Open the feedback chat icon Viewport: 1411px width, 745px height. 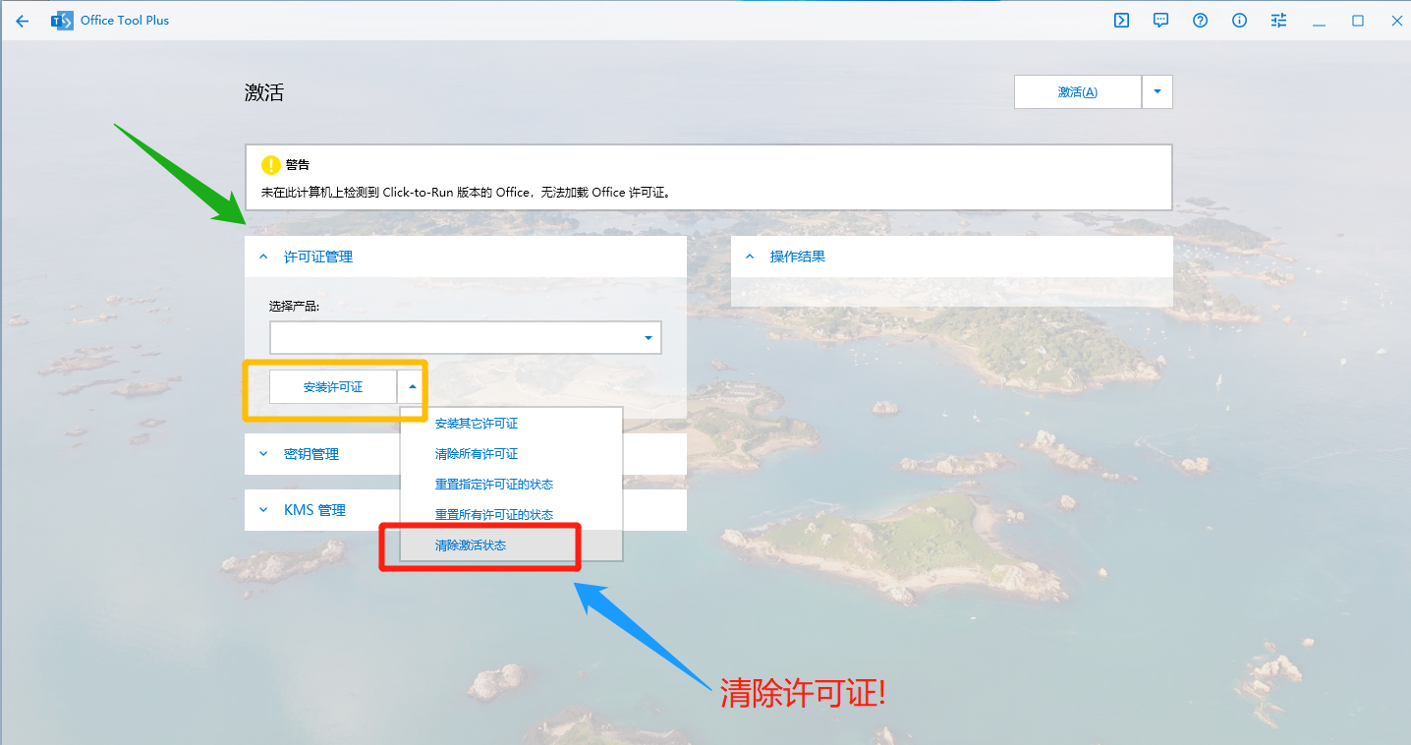coord(1160,21)
